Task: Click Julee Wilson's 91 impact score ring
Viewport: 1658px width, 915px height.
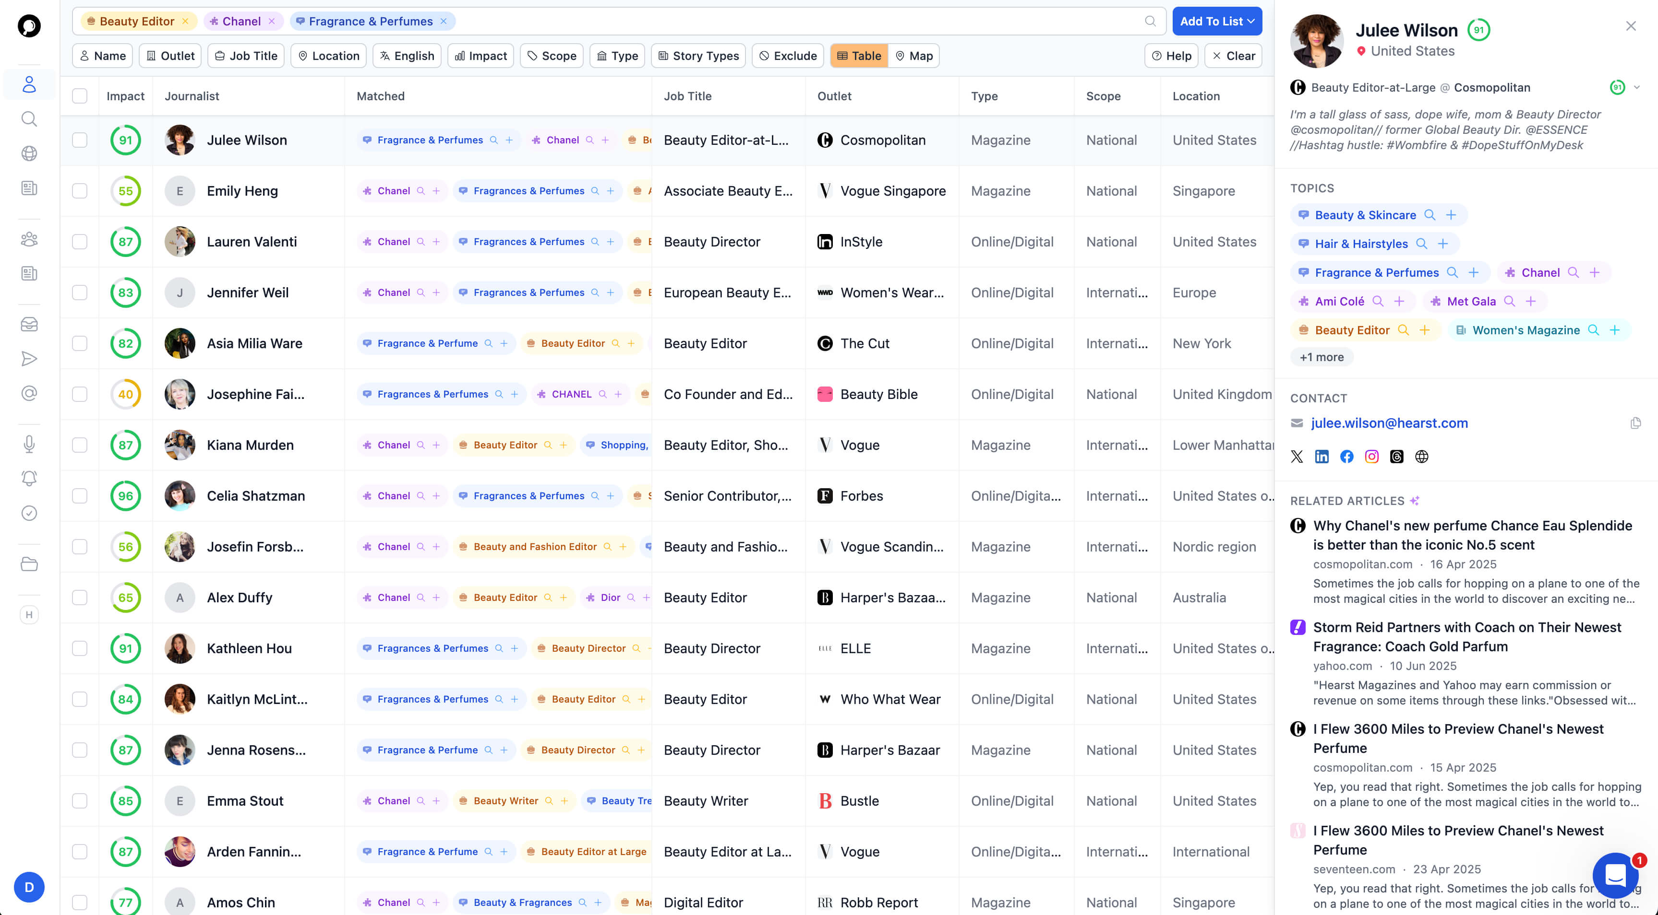Action: click(125, 140)
